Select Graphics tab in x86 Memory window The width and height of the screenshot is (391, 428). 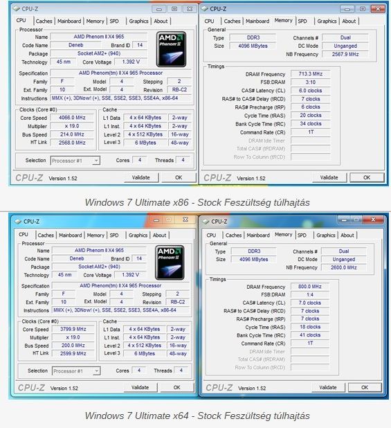327,21
